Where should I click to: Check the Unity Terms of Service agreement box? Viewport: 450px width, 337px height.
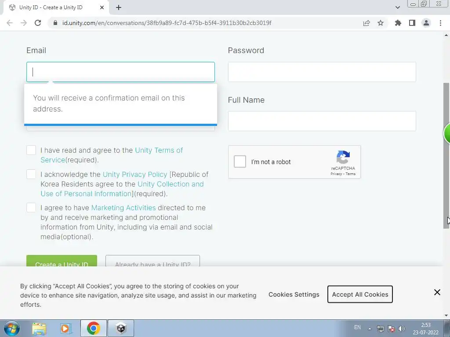[x=31, y=150]
